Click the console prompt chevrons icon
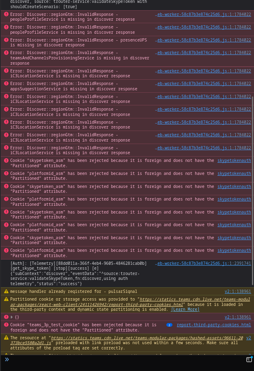 pos(7,360)
